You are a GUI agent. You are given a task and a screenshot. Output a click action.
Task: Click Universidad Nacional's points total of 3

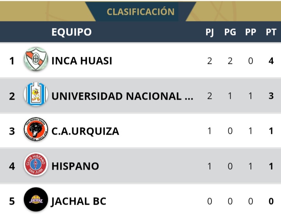(271, 96)
